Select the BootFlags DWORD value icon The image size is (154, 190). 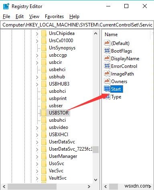pos(107,51)
